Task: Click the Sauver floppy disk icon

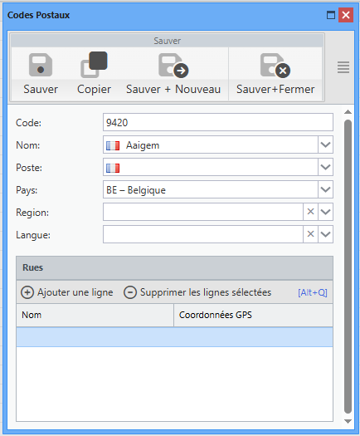Action: 41,65
